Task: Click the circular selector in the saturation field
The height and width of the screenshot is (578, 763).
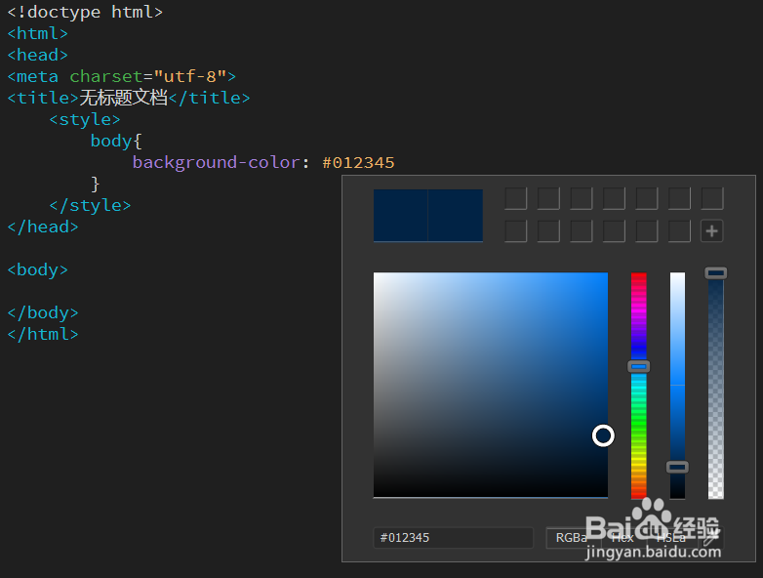Action: tap(603, 435)
